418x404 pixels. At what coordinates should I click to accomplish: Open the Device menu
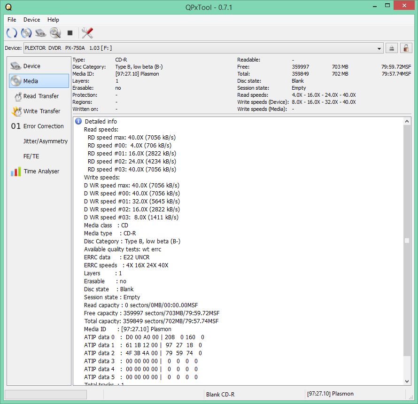pyautogui.click(x=32, y=20)
